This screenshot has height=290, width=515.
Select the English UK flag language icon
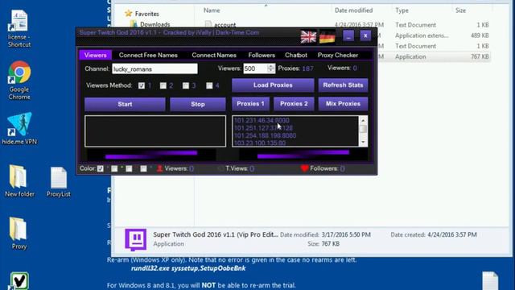[x=308, y=36]
